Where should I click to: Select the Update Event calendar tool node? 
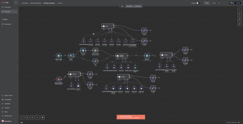point(141,88)
